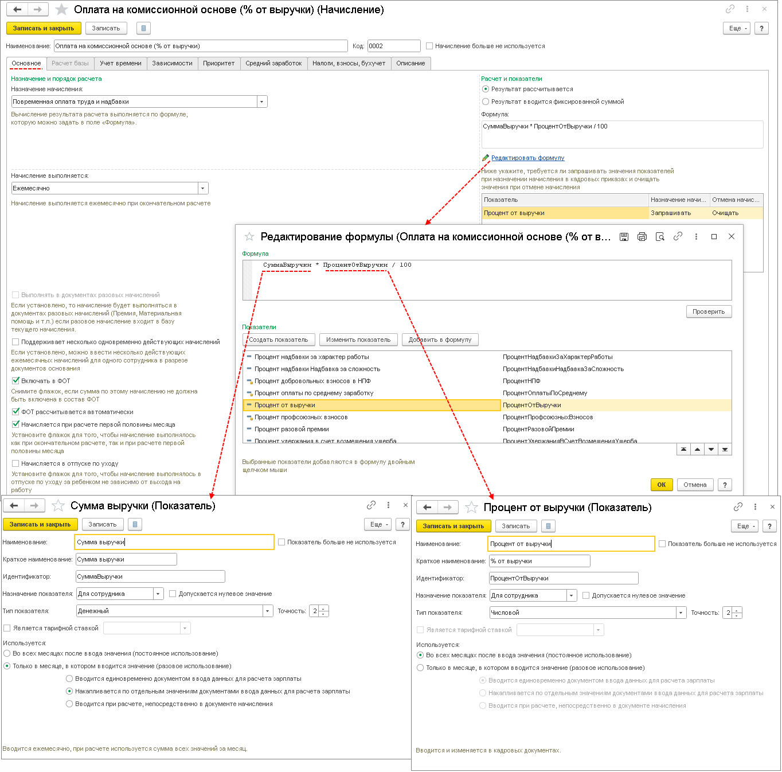Move down in indicators list

point(711,450)
